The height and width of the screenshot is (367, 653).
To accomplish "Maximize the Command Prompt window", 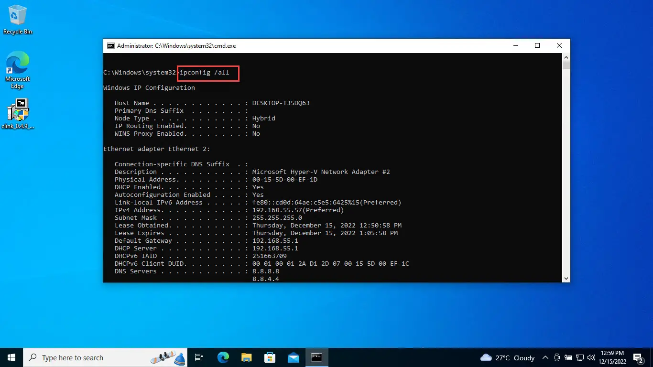I will tap(537, 46).
